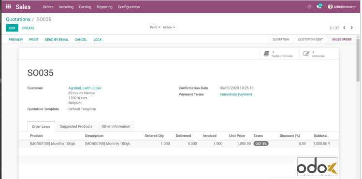Click the Description column header
The image size is (362, 179).
click(94, 135)
